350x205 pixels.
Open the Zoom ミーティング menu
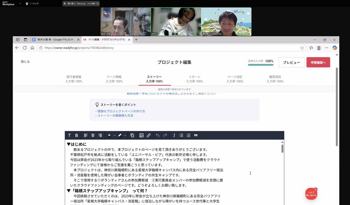tap(32, 4)
